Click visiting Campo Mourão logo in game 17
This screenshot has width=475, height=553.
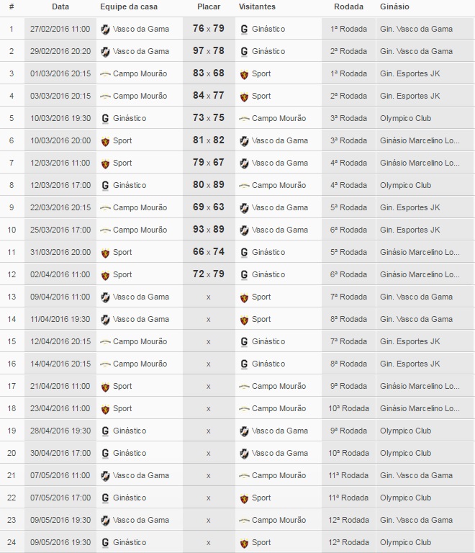click(245, 387)
